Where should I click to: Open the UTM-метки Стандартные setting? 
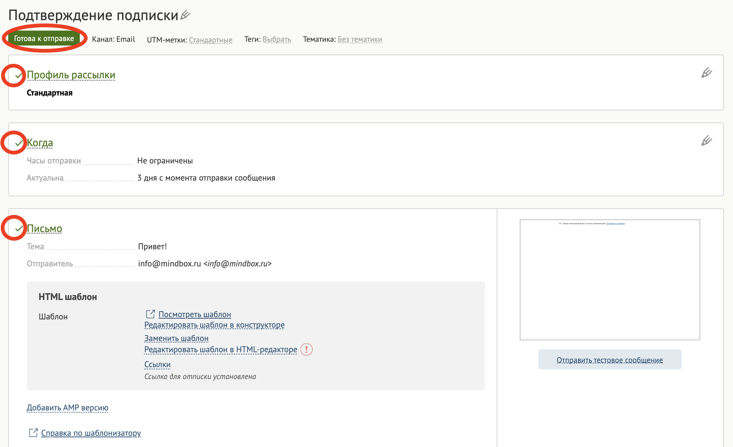211,40
